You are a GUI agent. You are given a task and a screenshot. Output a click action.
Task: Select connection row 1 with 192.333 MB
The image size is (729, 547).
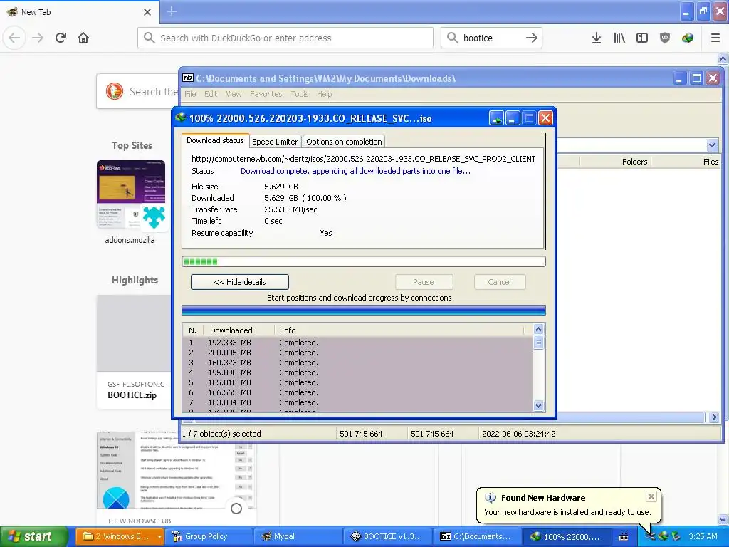pyautogui.click(x=357, y=343)
